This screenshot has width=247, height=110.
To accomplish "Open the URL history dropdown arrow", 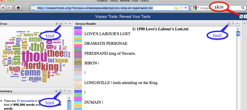I will (x=186, y=8).
